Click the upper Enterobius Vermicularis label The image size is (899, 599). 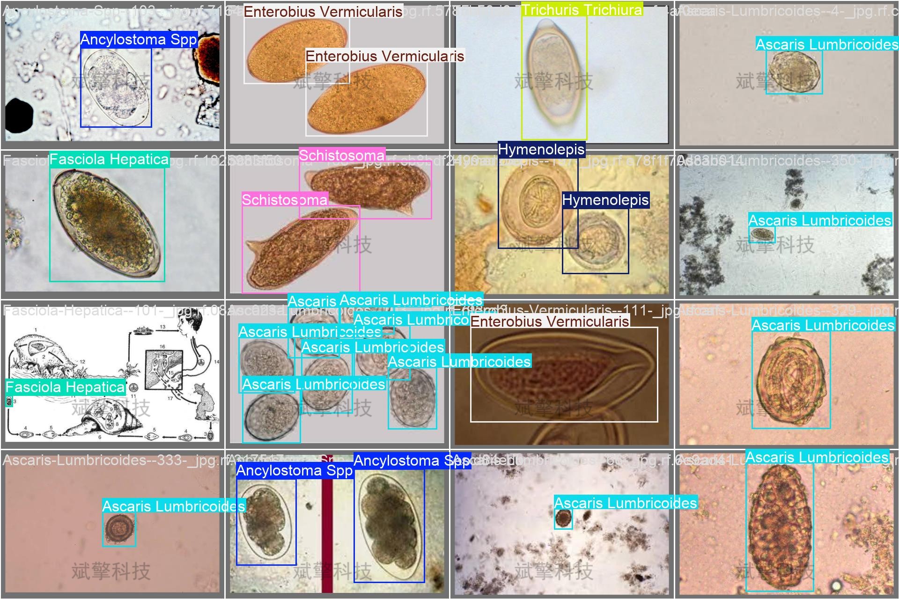coord(323,12)
